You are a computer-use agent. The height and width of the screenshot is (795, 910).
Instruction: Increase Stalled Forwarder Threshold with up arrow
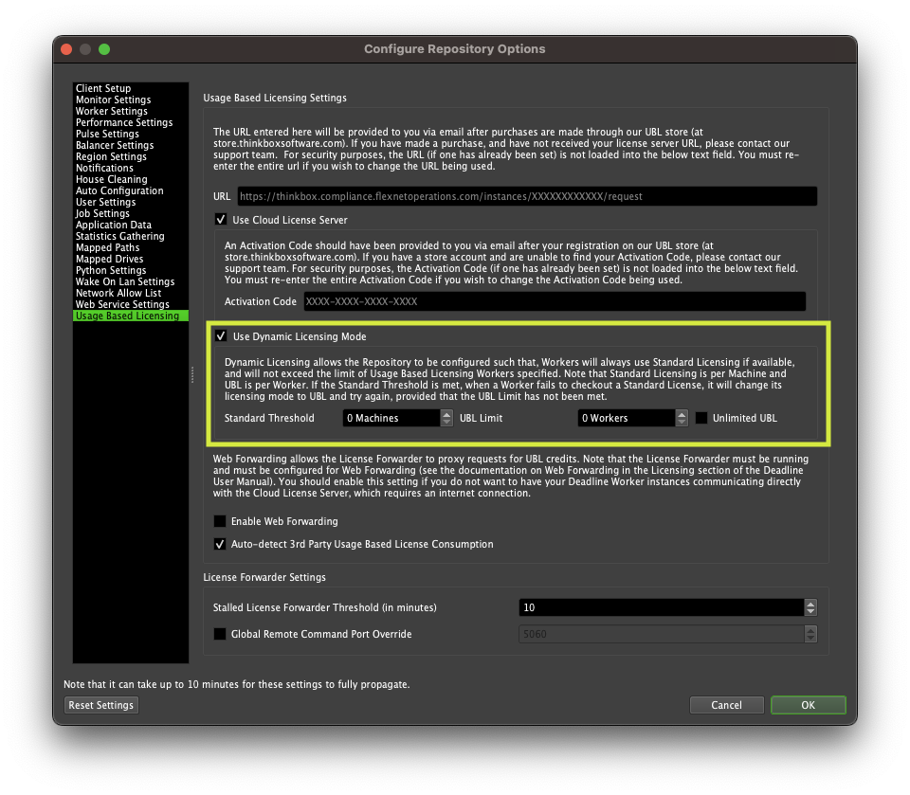(x=810, y=604)
